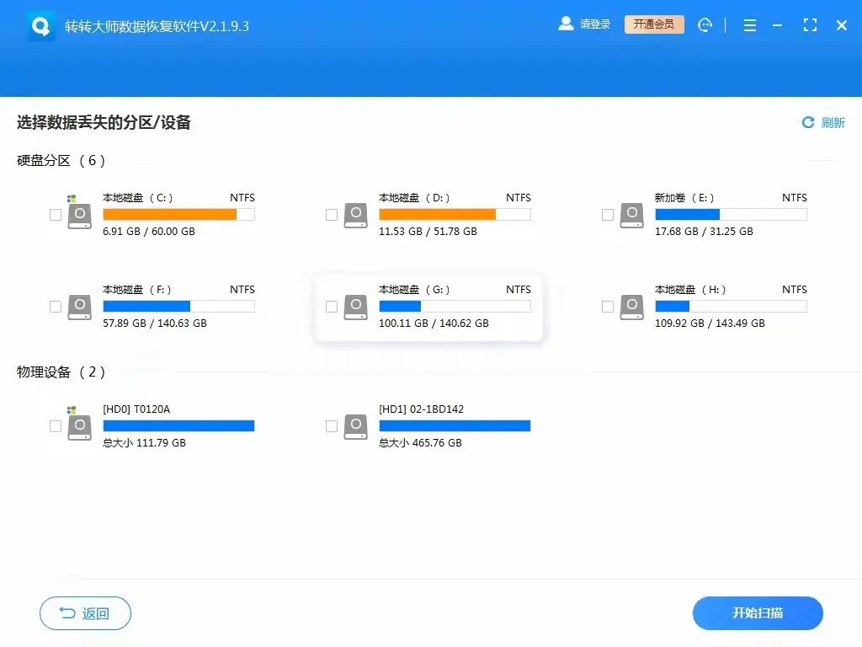Check the [HD0] T0120A device checkbox
The width and height of the screenshot is (862, 647).
point(56,425)
